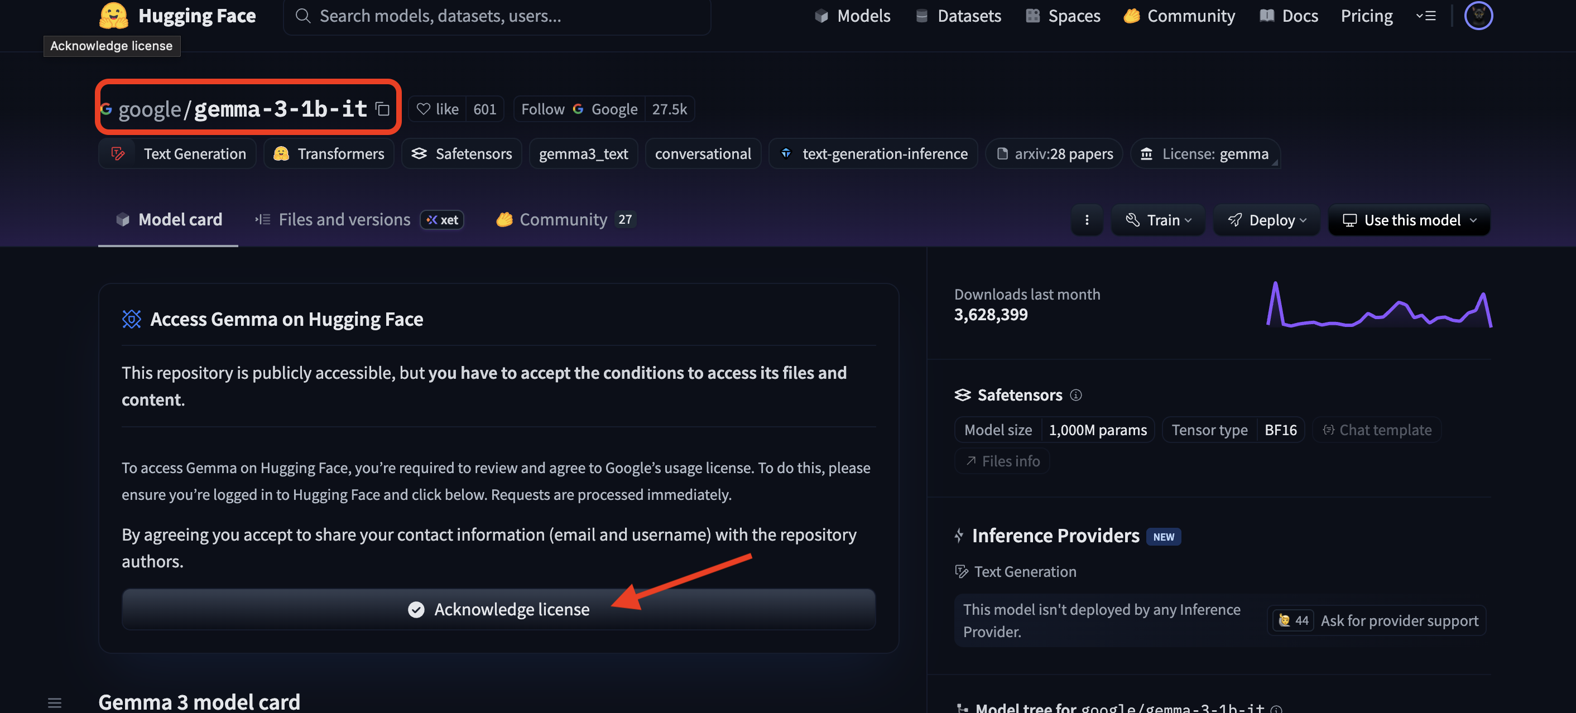Screen dimensions: 1576x713
Task: Follow the Google organization
Action: pos(542,109)
